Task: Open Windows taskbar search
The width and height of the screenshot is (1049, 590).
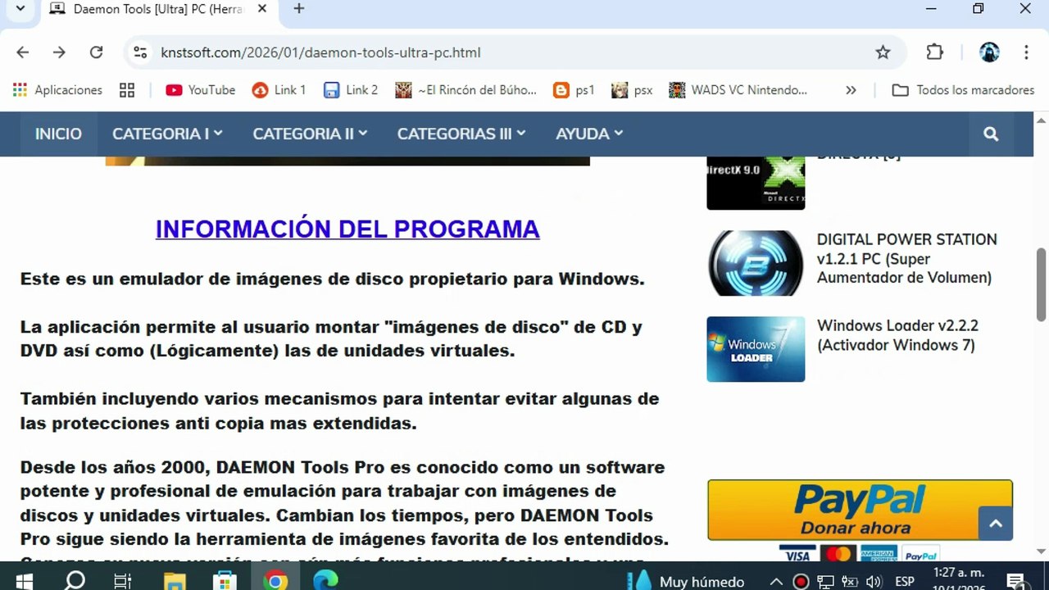Action: tap(75, 581)
